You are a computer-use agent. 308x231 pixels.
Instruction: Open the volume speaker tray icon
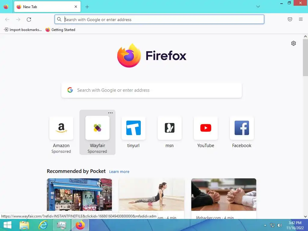click(x=279, y=225)
